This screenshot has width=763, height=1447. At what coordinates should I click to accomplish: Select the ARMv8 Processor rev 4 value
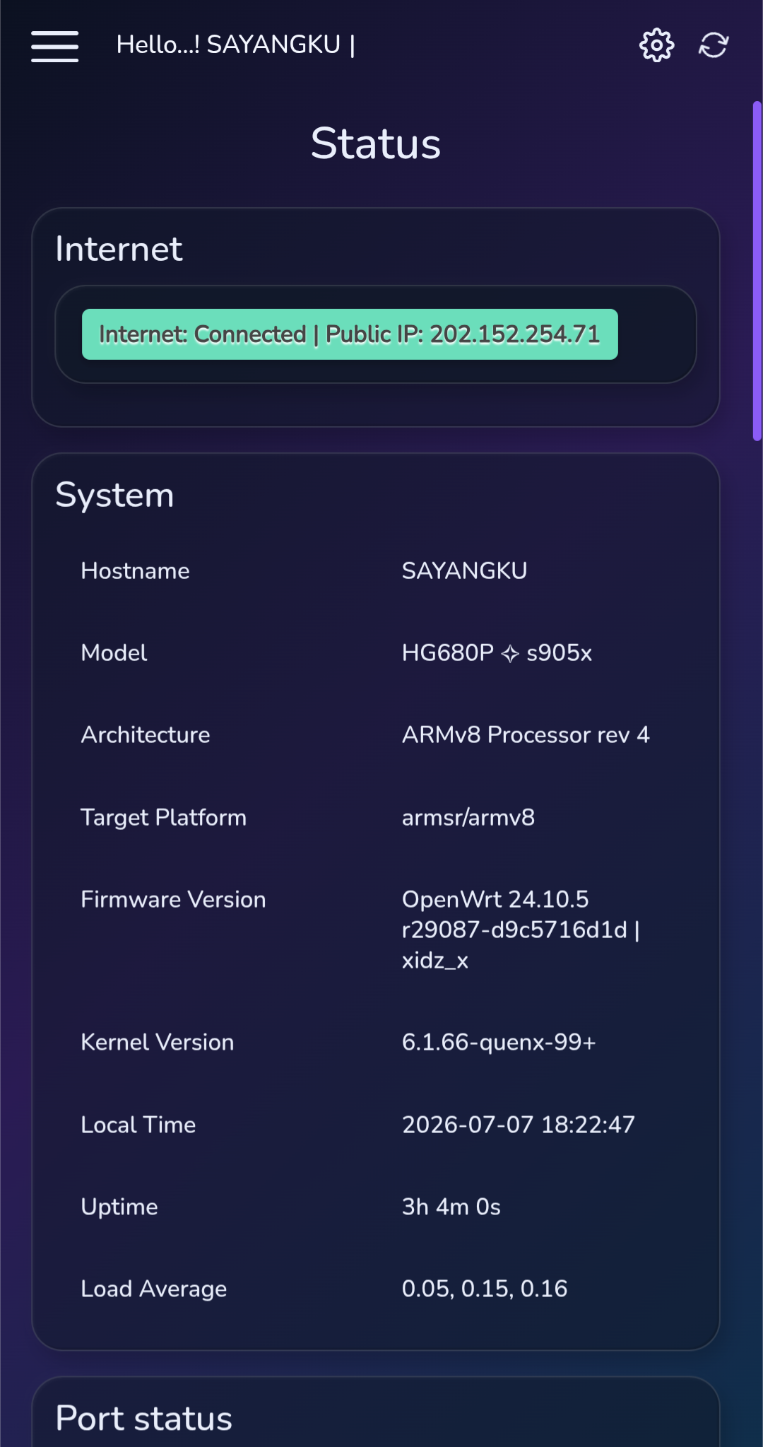(x=526, y=735)
